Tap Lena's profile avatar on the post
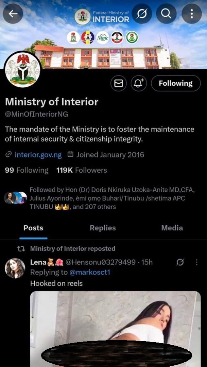This screenshot has height=367, width=207. tap(15, 268)
